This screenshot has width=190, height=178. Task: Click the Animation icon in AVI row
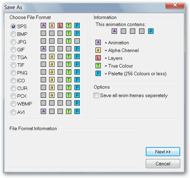click(x=44, y=112)
